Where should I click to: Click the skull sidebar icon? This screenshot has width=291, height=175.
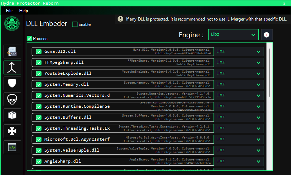pos(12,100)
